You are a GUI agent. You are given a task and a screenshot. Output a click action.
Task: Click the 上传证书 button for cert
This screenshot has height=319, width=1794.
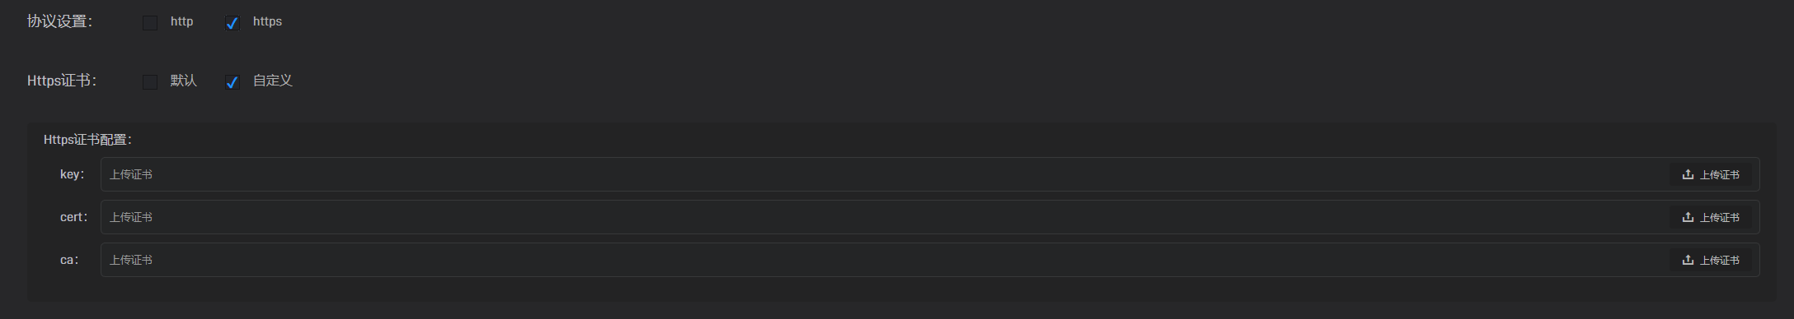click(1711, 217)
